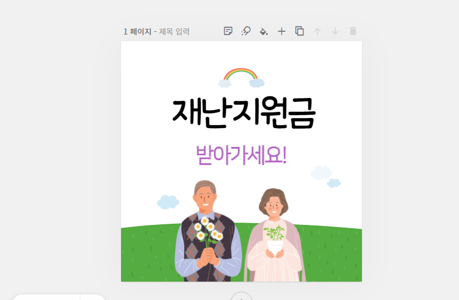Select the purple '받아가세요!' text

tap(241, 155)
